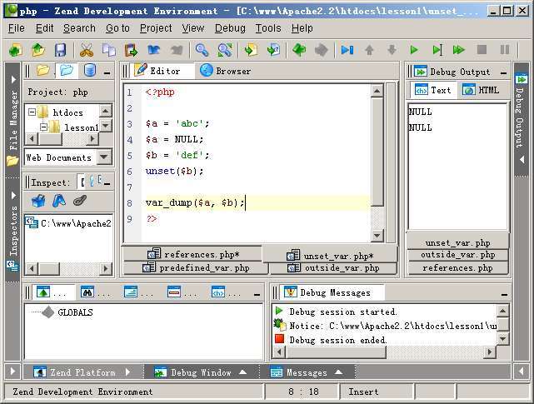Click the Open File toolbar icon

[38, 51]
